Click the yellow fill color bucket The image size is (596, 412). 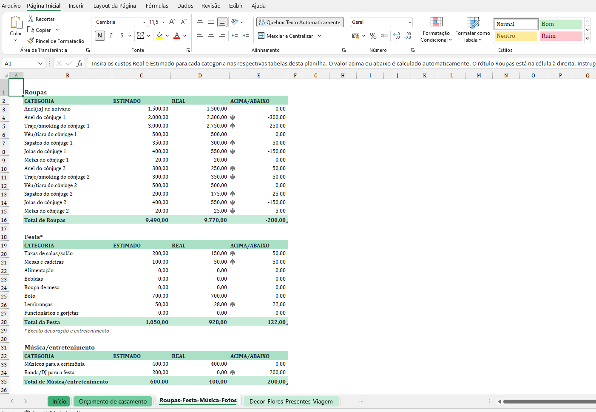tap(159, 36)
